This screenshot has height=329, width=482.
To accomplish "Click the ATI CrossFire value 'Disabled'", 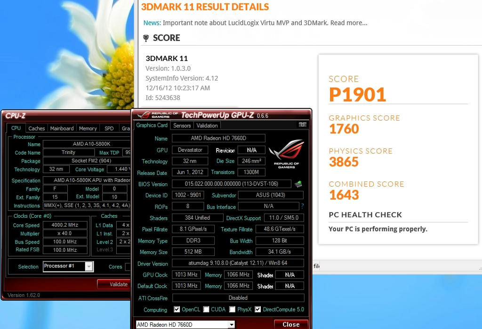I will pyautogui.click(x=238, y=298).
